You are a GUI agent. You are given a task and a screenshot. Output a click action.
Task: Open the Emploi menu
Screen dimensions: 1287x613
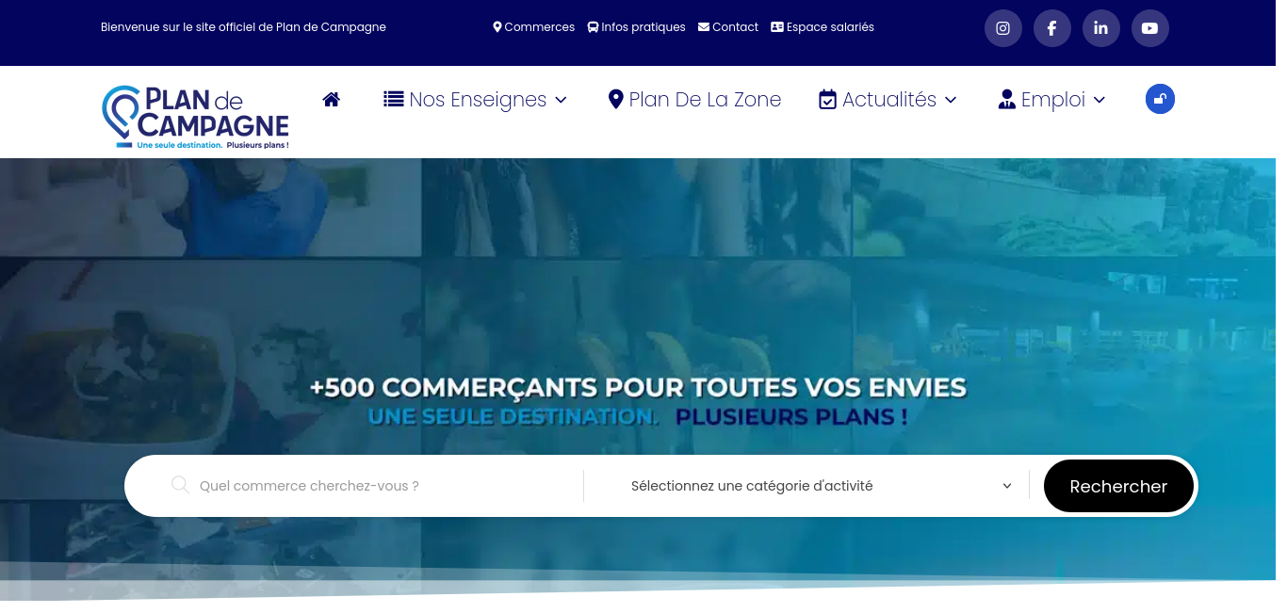tap(1051, 100)
